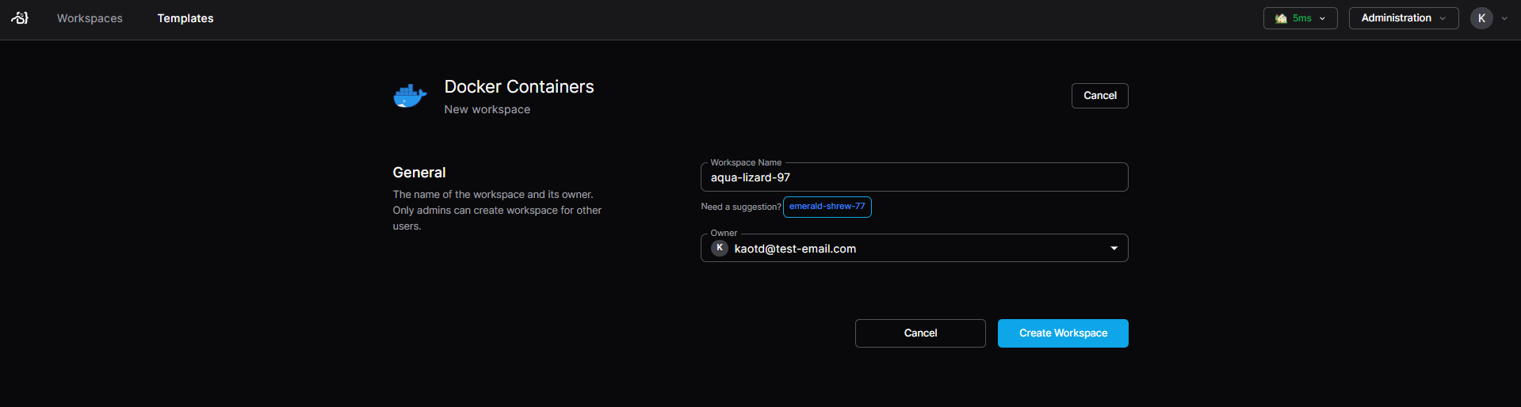The image size is (1521, 407).
Task: Click the Docker Containers heading
Action: pos(519,87)
